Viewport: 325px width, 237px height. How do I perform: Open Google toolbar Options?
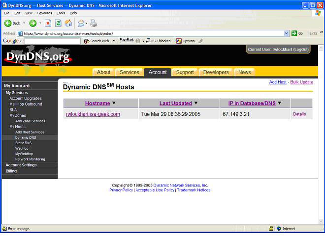(185, 41)
